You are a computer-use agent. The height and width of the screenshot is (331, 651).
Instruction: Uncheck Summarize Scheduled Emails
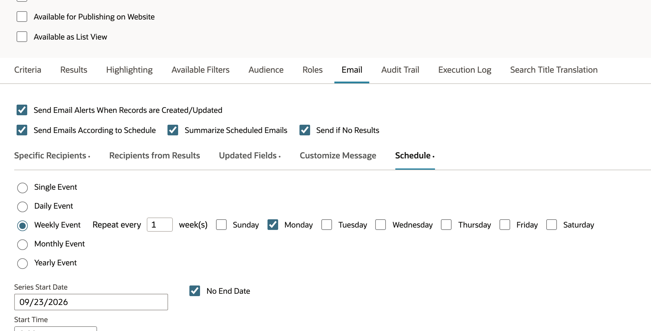pos(173,130)
